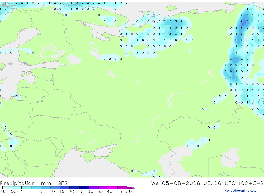Click the '25' legend scale label
The image size is (264, 193).
81,191
